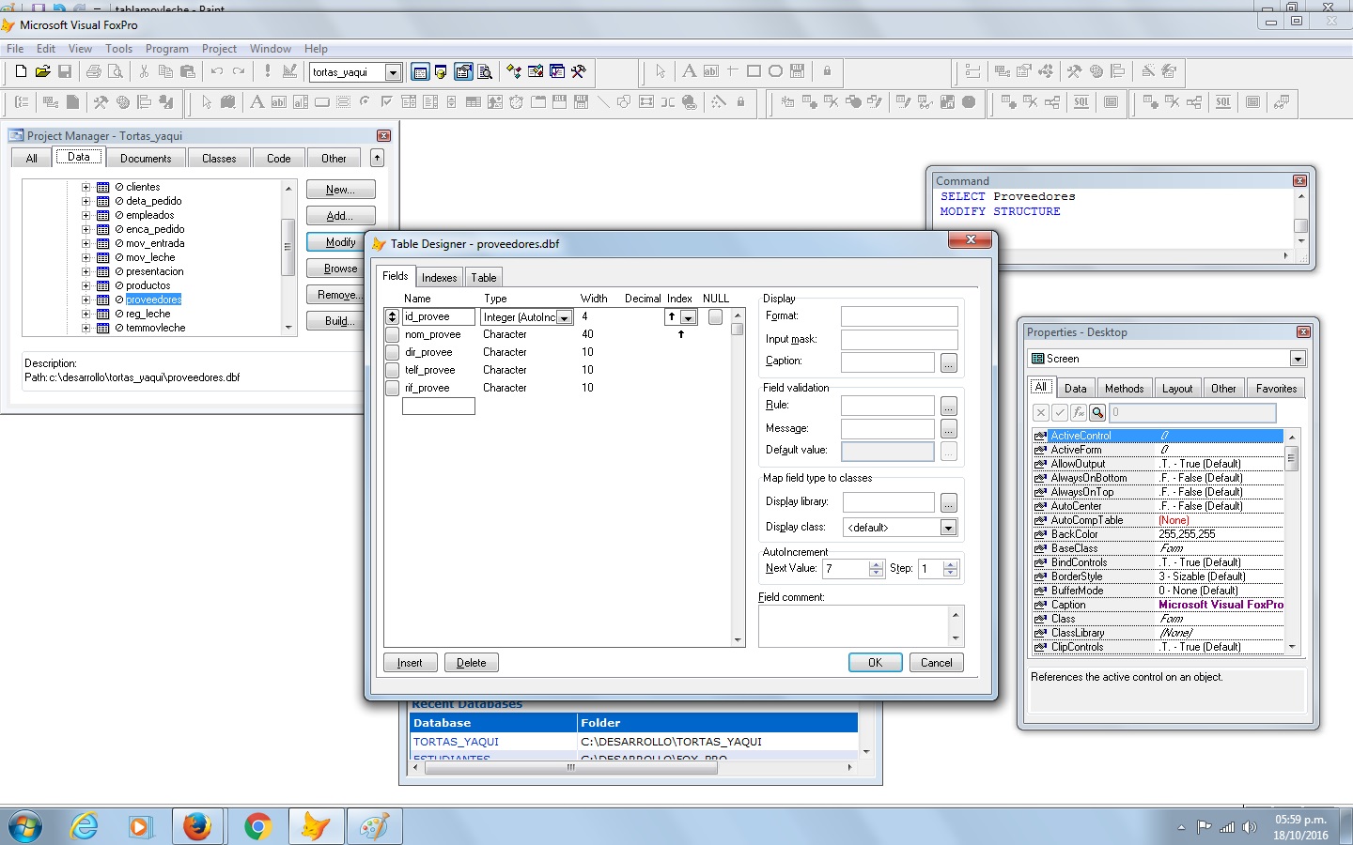Click the function fx icon in Properties window
The width and height of the screenshot is (1353, 845).
pyautogui.click(x=1079, y=412)
